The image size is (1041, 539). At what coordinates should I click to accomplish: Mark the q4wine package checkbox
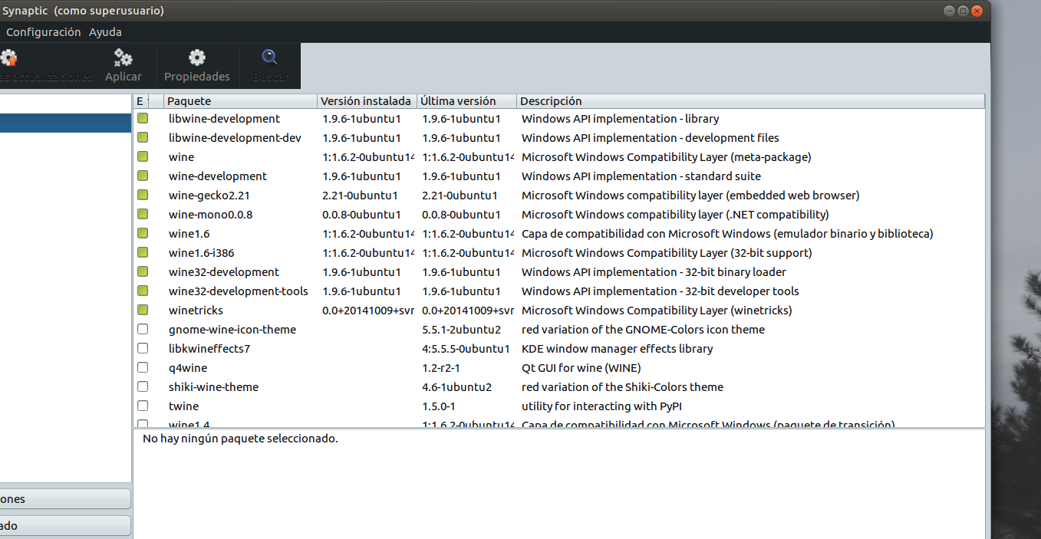click(x=143, y=368)
